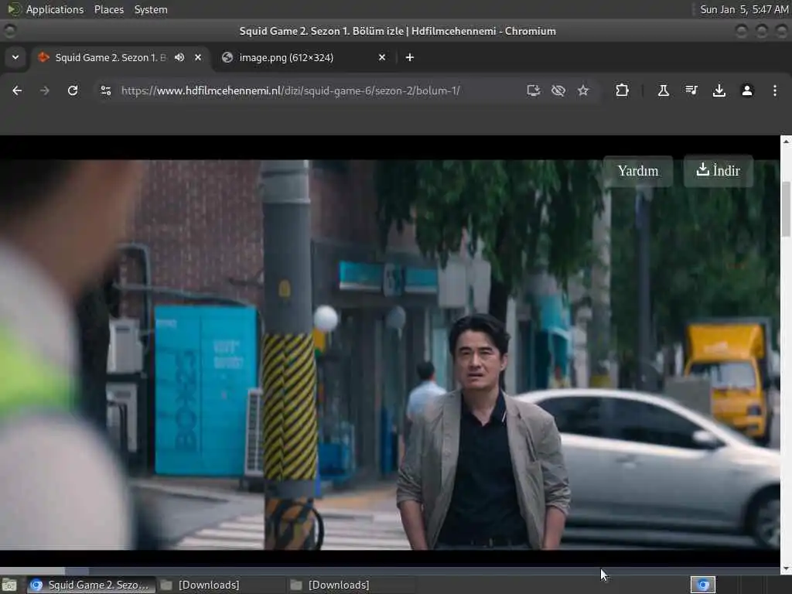This screenshot has width=792, height=594.
Task: Click the install/cast screen icon in address bar
Action: pyautogui.click(x=533, y=90)
